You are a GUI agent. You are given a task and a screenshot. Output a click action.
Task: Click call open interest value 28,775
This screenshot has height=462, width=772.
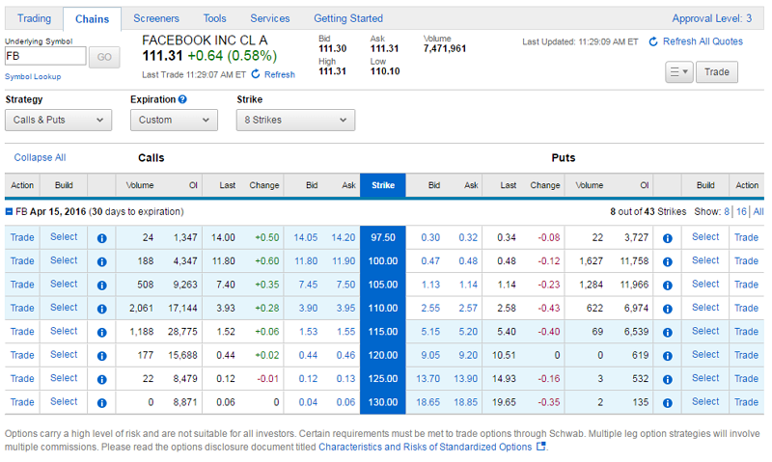click(x=182, y=332)
